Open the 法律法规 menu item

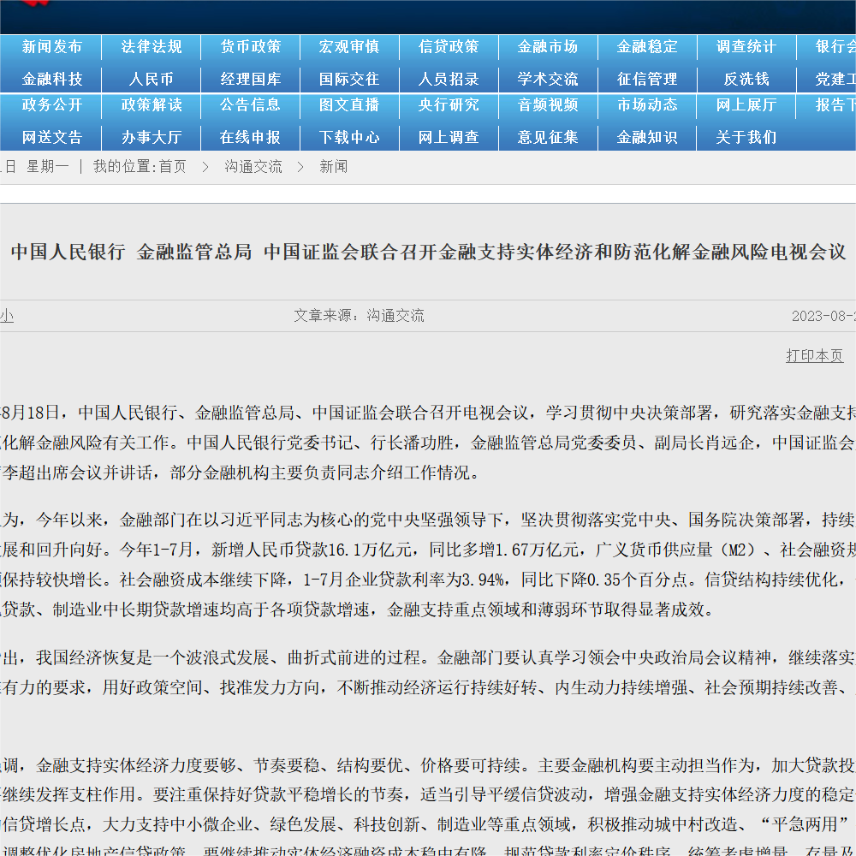(152, 47)
